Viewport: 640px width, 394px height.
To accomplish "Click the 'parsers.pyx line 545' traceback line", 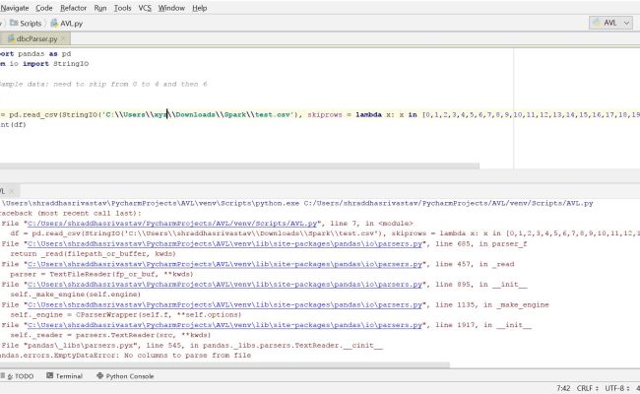I will click(192, 345).
